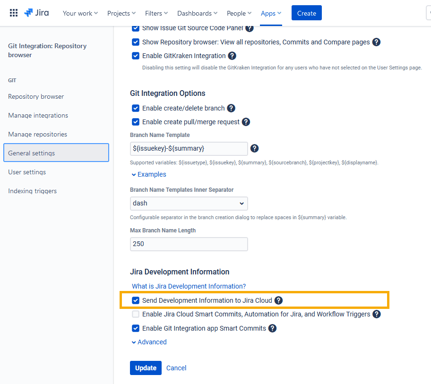
Task: Open What is Jira Development Information link
Action: [189, 286]
